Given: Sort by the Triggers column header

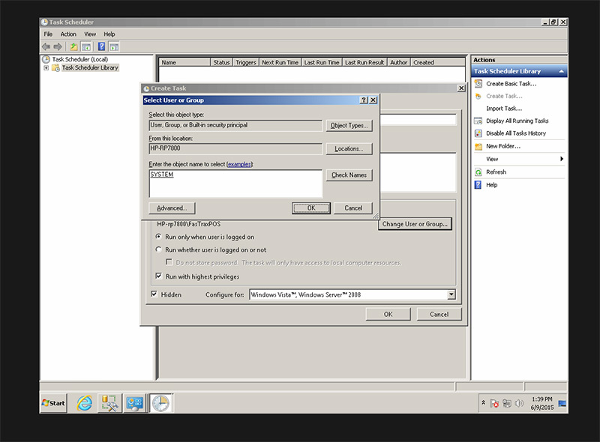Looking at the screenshot, I should pos(246,62).
